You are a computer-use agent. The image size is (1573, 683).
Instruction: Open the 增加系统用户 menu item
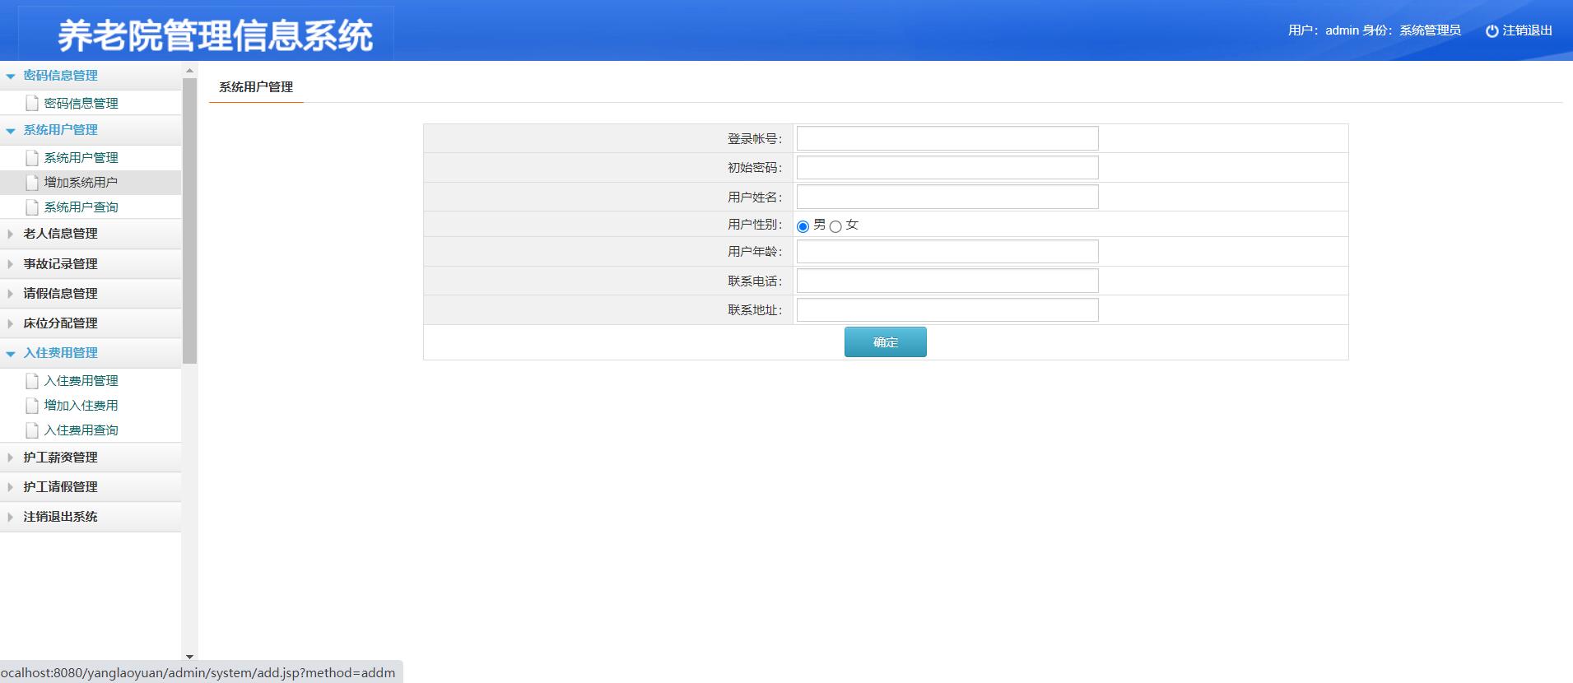tap(81, 182)
